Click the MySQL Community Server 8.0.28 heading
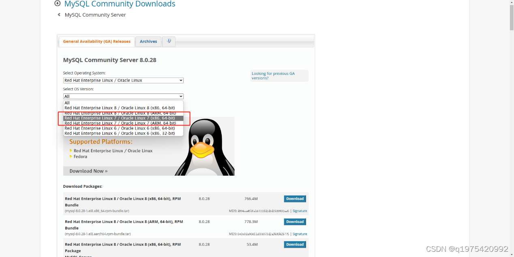The width and height of the screenshot is (514, 257). point(109,60)
